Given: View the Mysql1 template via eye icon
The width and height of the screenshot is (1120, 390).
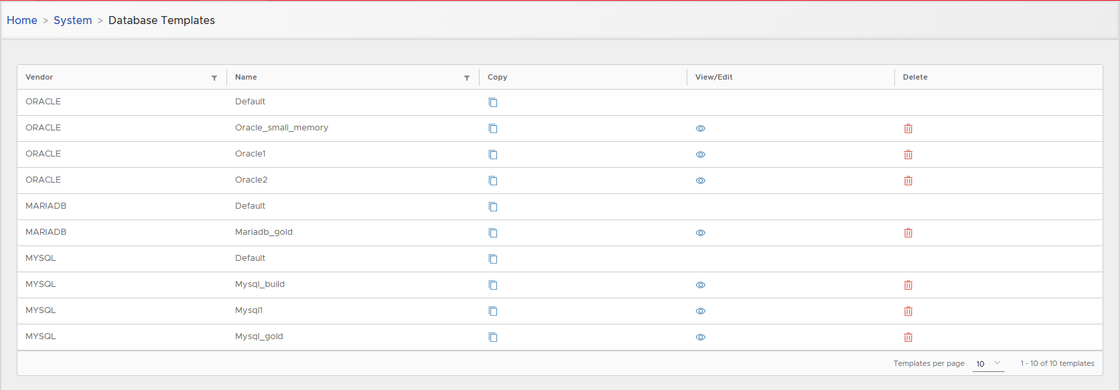Looking at the screenshot, I should 701,311.
